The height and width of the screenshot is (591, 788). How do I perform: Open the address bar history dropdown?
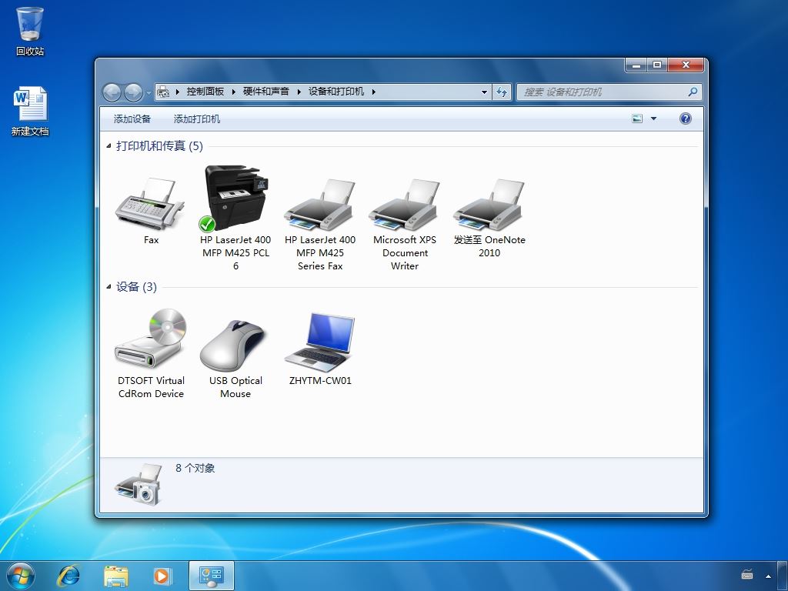coord(484,92)
